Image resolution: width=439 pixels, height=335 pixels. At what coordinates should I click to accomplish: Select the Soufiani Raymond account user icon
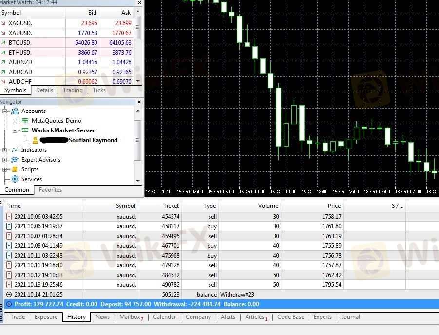(x=35, y=140)
